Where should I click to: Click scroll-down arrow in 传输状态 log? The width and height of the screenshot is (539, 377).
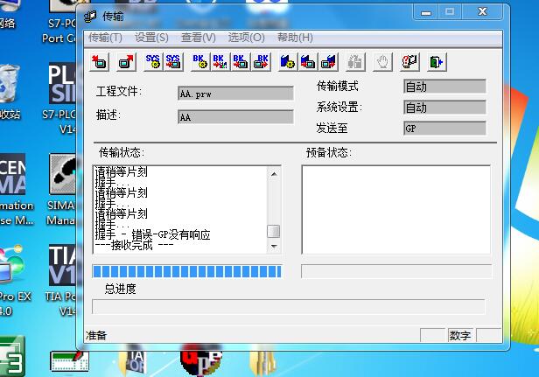(x=274, y=248)
